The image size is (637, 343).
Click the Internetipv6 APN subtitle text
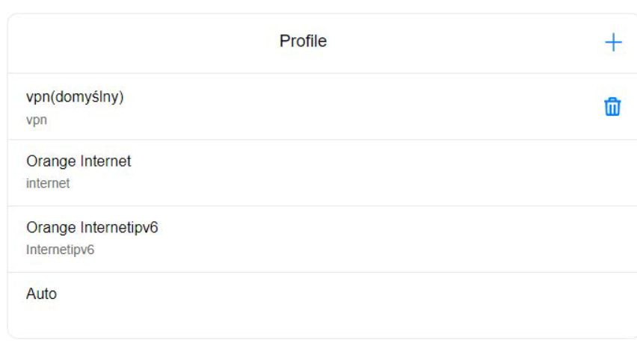[x=60, y=250]
